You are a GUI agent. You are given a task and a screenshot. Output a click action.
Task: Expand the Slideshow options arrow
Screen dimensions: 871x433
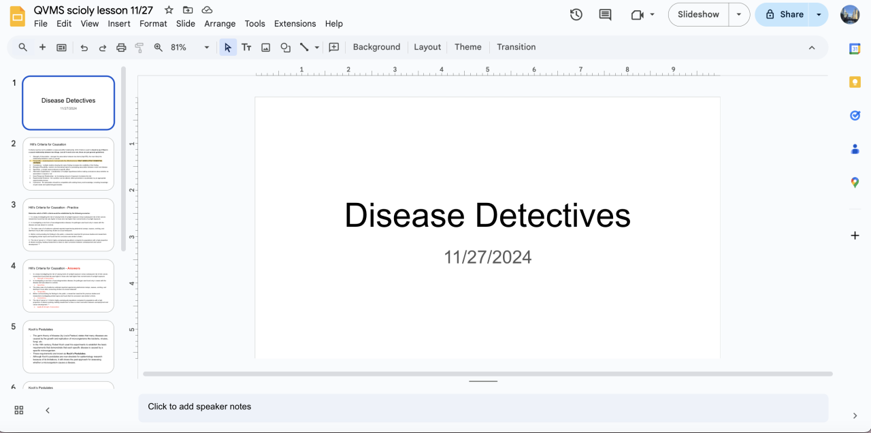pos(738,14)
